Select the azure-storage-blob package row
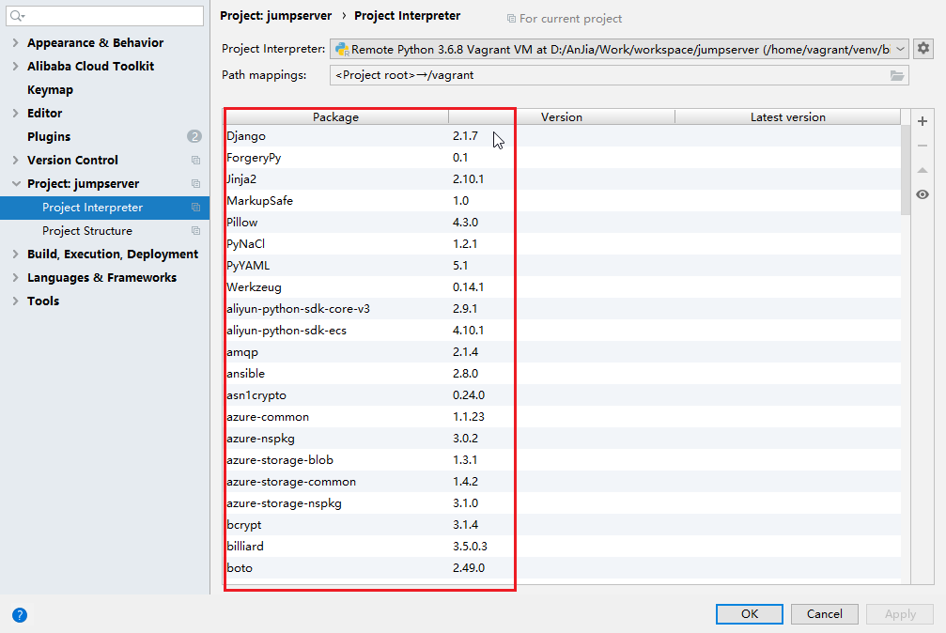The width and height of the screenshot is (946, 633). pyautogui.click(x=563, y=460)
